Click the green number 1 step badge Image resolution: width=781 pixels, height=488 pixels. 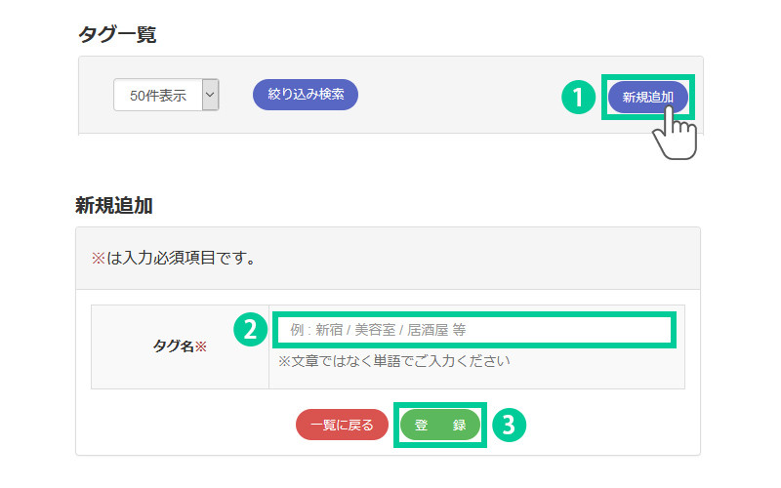click(x=577, y=98)
